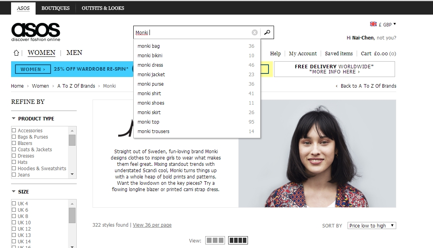
Task: Select the ASOS top tab
Action: tap(23, 8)
